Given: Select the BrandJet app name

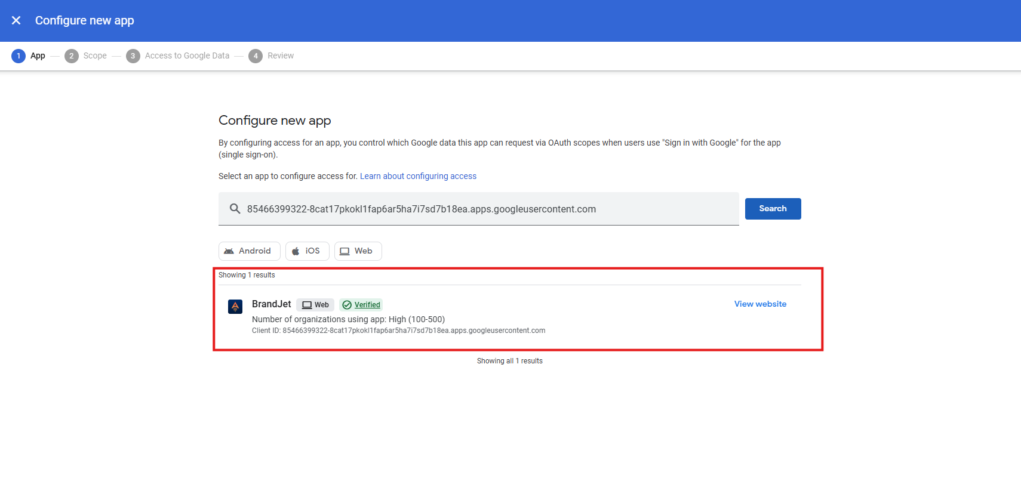Looking at the screenshot, I should point(271,304).
